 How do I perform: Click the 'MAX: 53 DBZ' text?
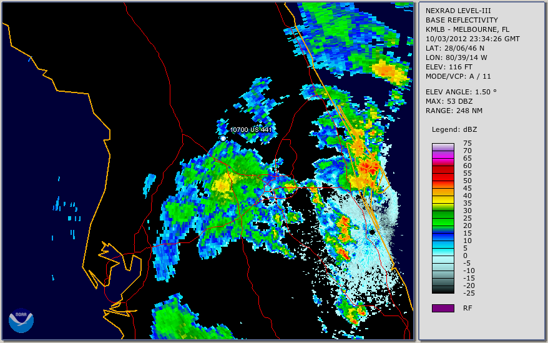click(449, 101)
